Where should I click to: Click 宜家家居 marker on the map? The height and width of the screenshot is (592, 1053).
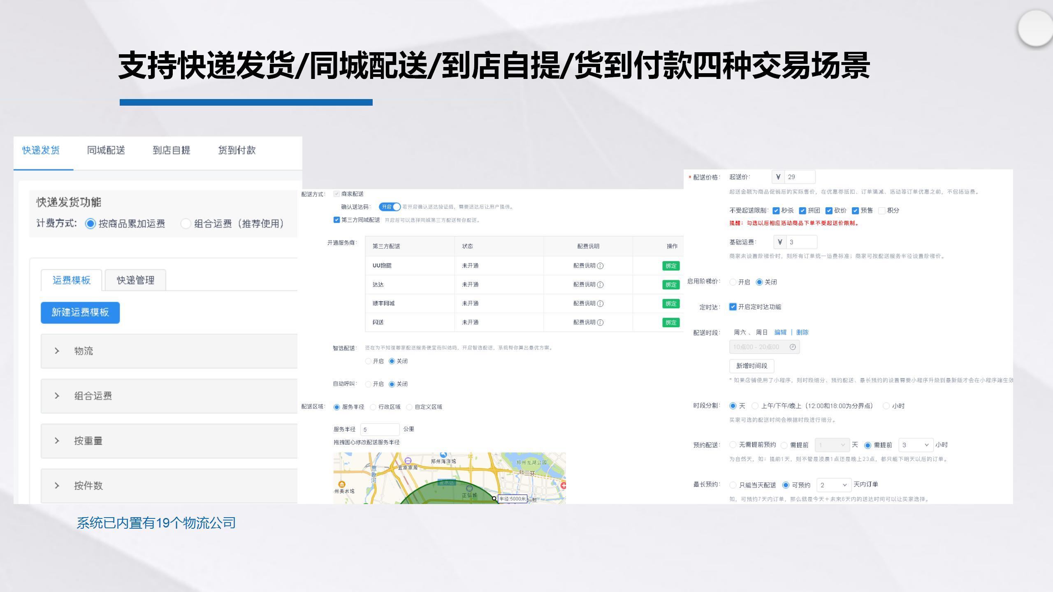pos(408,461)
